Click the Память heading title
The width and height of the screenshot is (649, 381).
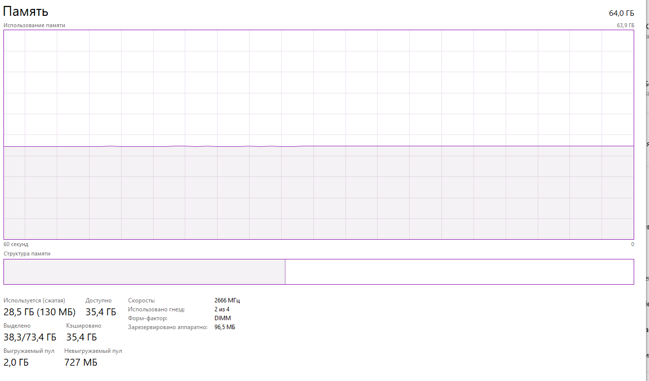click(x=26, y=12)
